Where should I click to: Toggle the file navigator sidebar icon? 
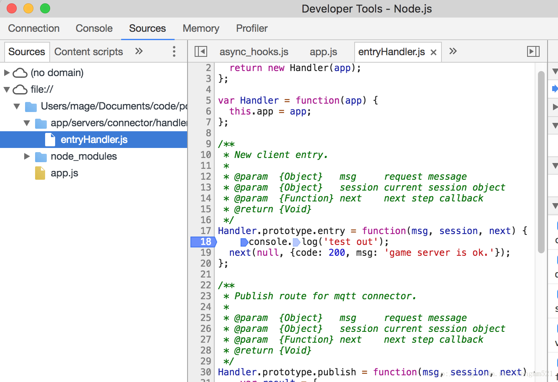click(201, 51)
